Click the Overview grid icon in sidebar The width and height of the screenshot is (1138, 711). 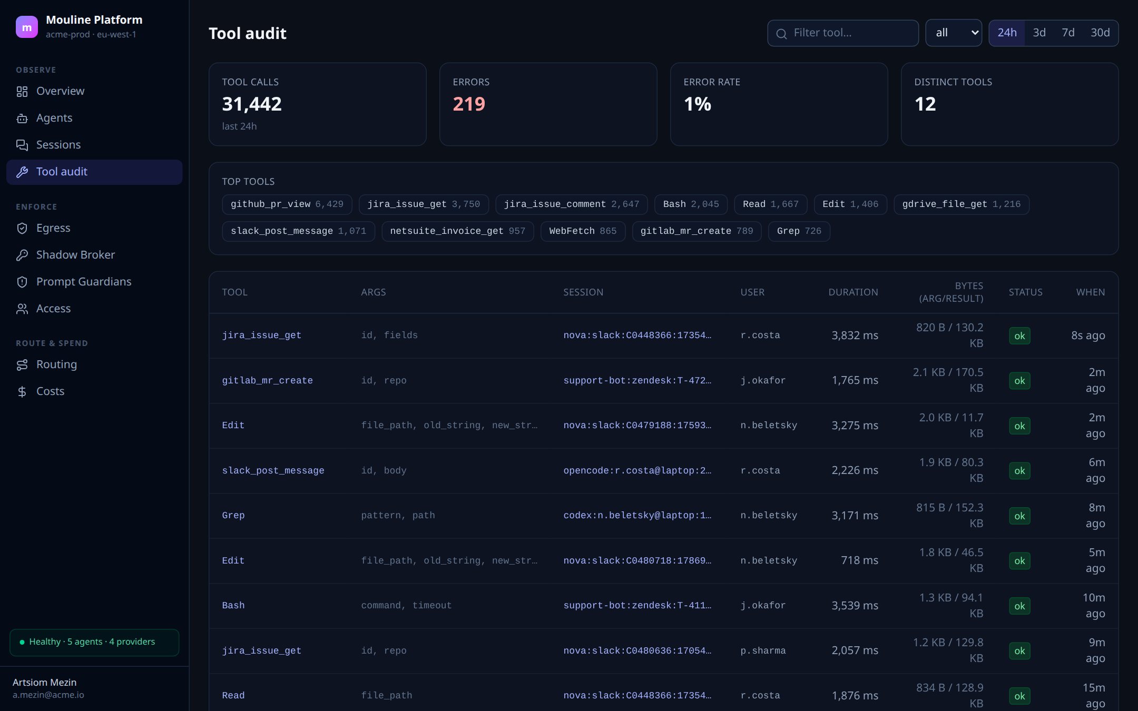[22, 92]
